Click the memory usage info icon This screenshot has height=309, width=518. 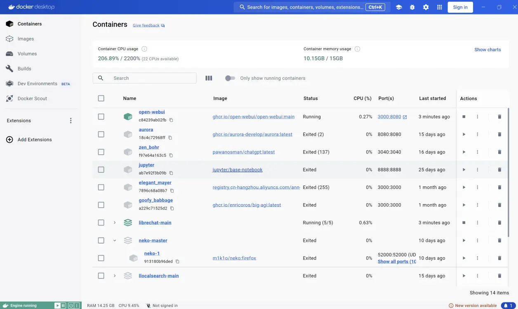coord(358,49)
